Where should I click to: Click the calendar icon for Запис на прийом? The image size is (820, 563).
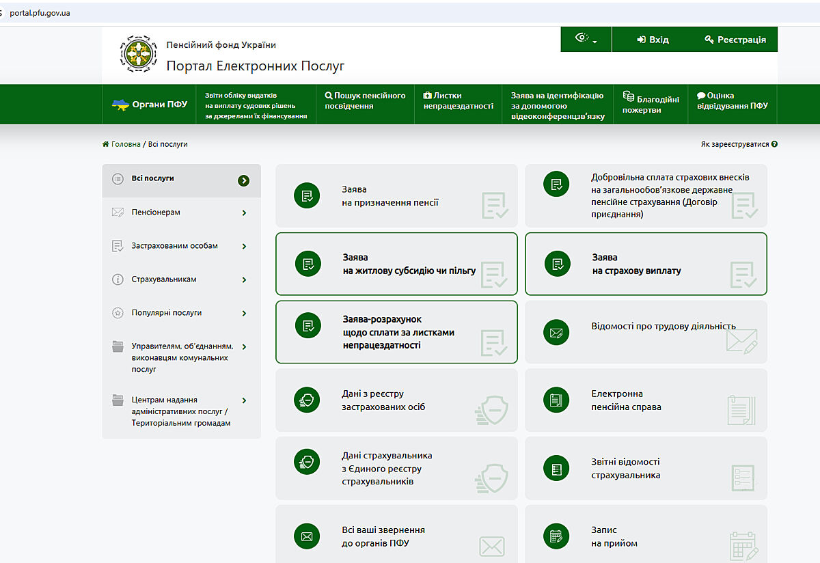pyautogui.click(x=556, y=536)
